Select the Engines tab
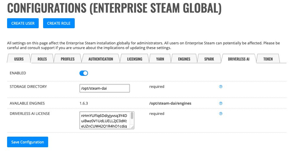 pos(184,59)
